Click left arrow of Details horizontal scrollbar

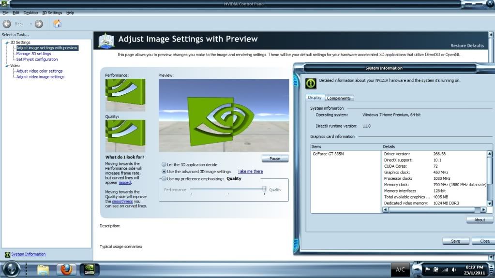(385, 209)
